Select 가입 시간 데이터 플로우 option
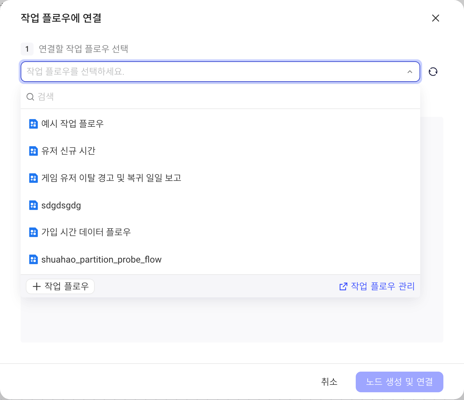The image size is (464, 400). click(x=220, y=232)
